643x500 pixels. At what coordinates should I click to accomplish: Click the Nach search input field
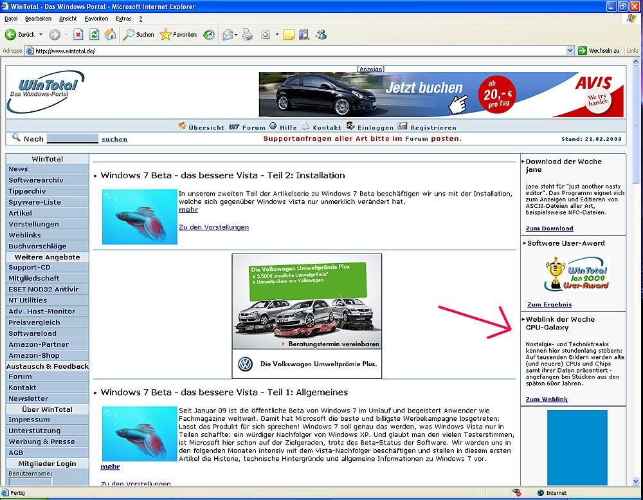pos(73,139)
